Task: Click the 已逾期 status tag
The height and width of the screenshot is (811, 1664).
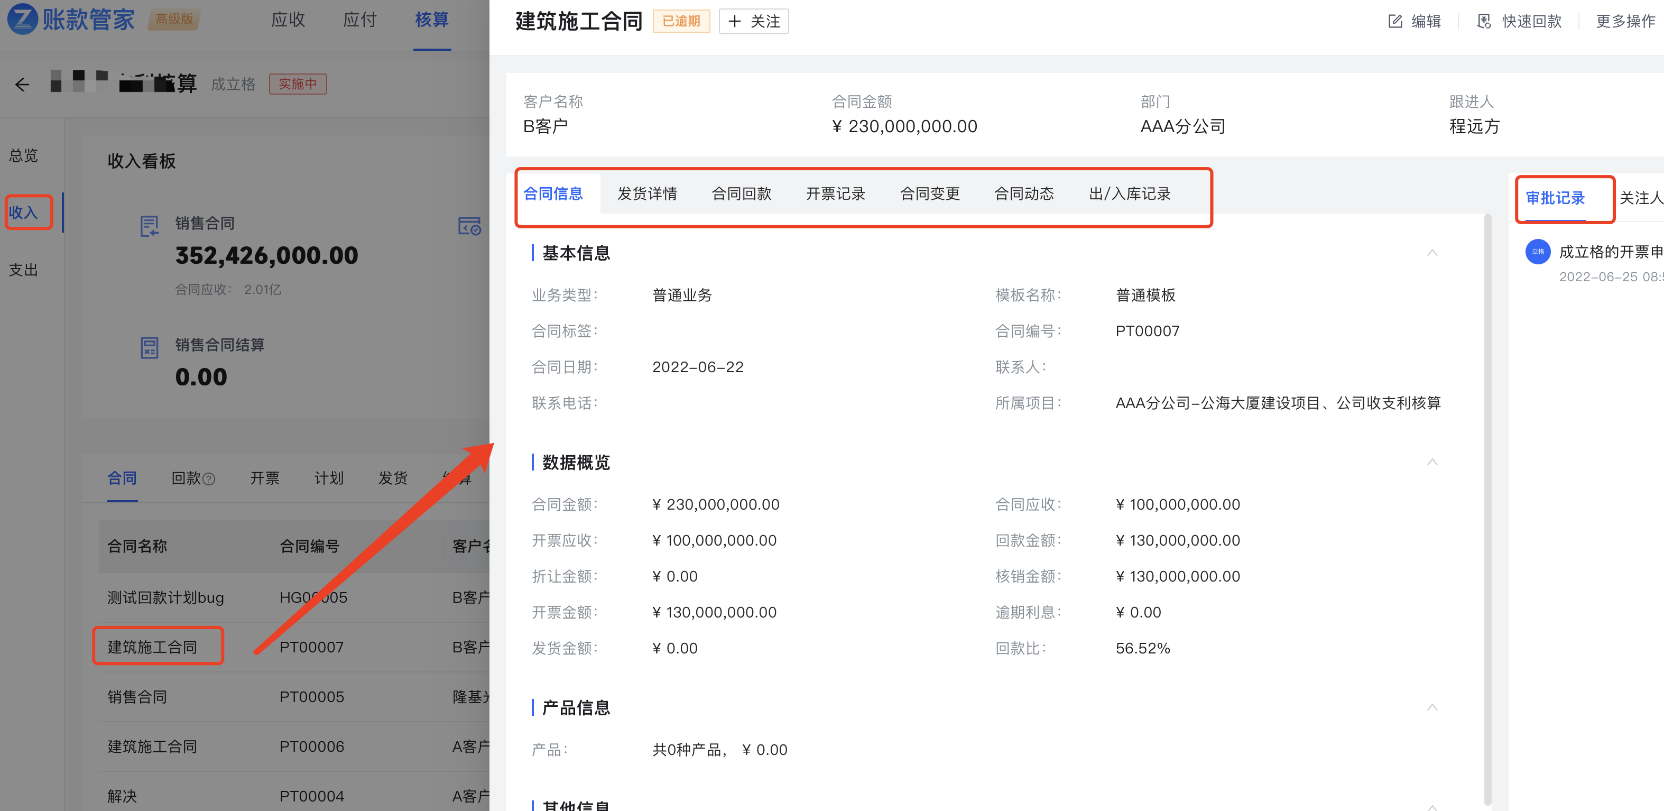Action: (681, 21)
